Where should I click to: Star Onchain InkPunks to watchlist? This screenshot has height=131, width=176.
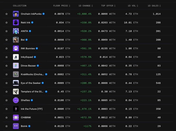coord(6,14)
